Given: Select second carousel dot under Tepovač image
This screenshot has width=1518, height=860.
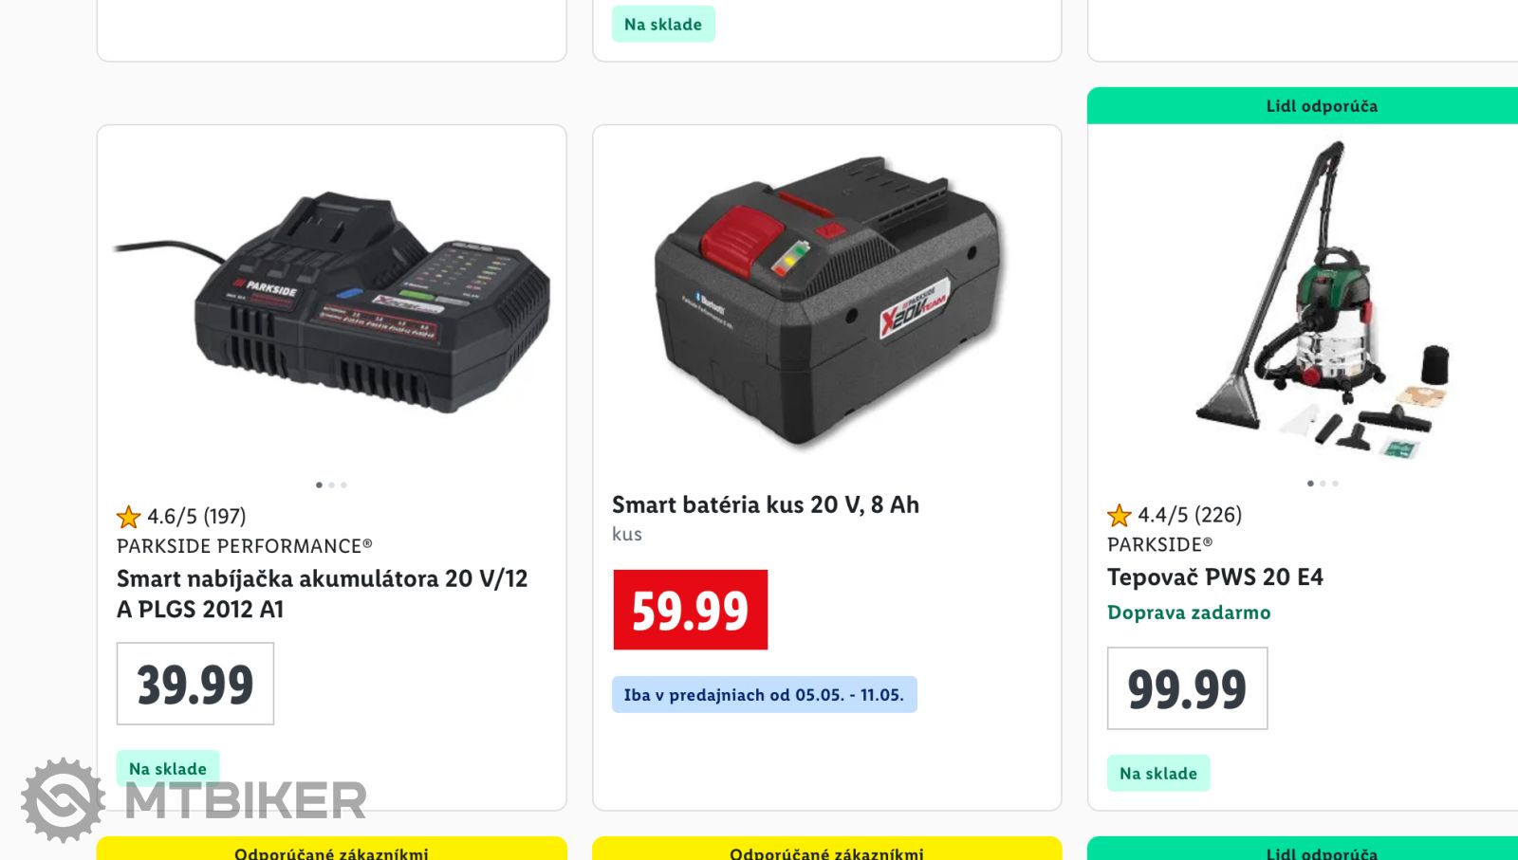Looking at the screenshot, I should tap(1323, 484).
